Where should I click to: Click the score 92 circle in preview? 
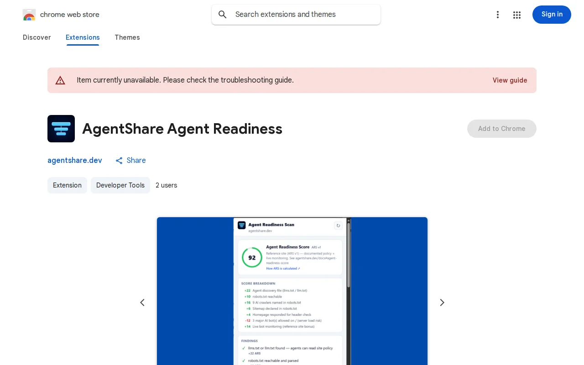252,258
